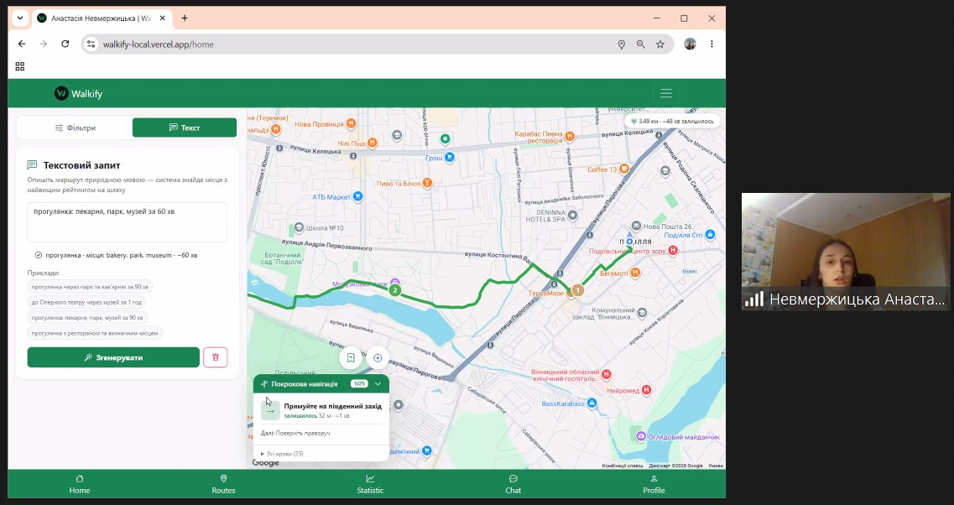Open Profile in the bottom navigation
954x505 pixels.
pos(654,484)
